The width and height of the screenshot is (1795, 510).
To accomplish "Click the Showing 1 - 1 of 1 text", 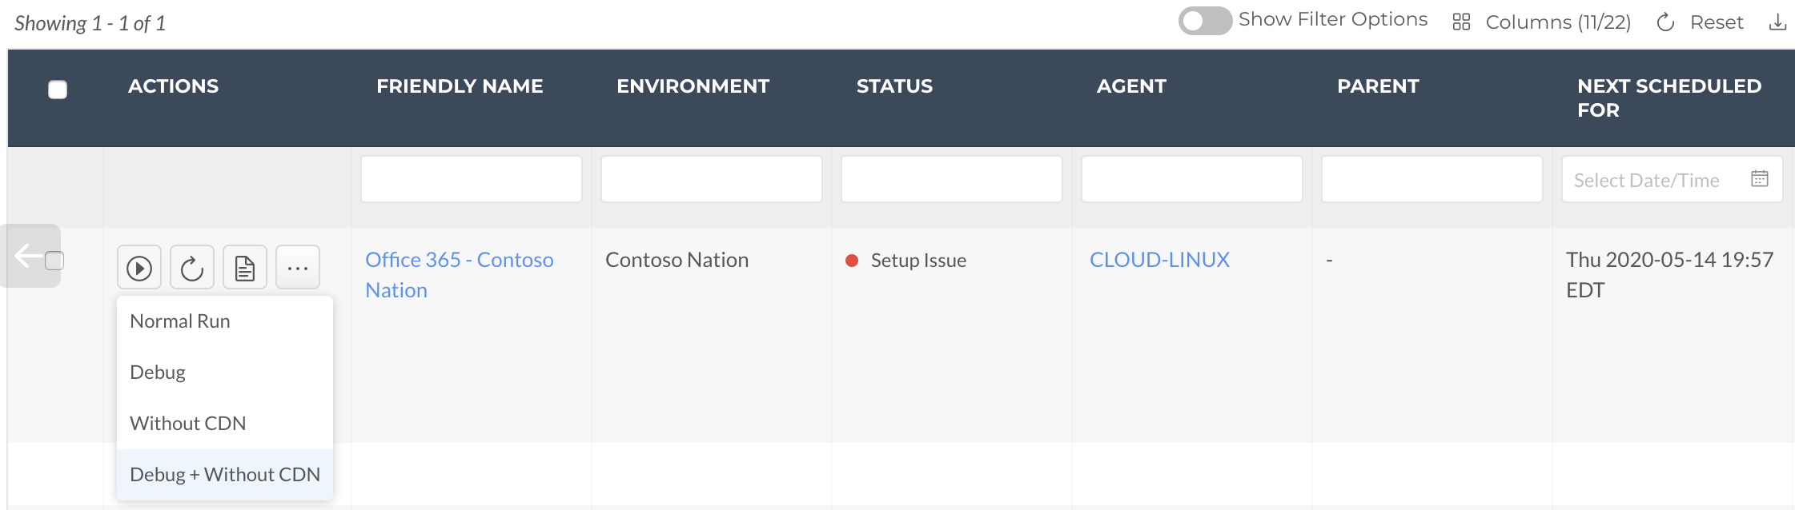I will coord(90,23).
